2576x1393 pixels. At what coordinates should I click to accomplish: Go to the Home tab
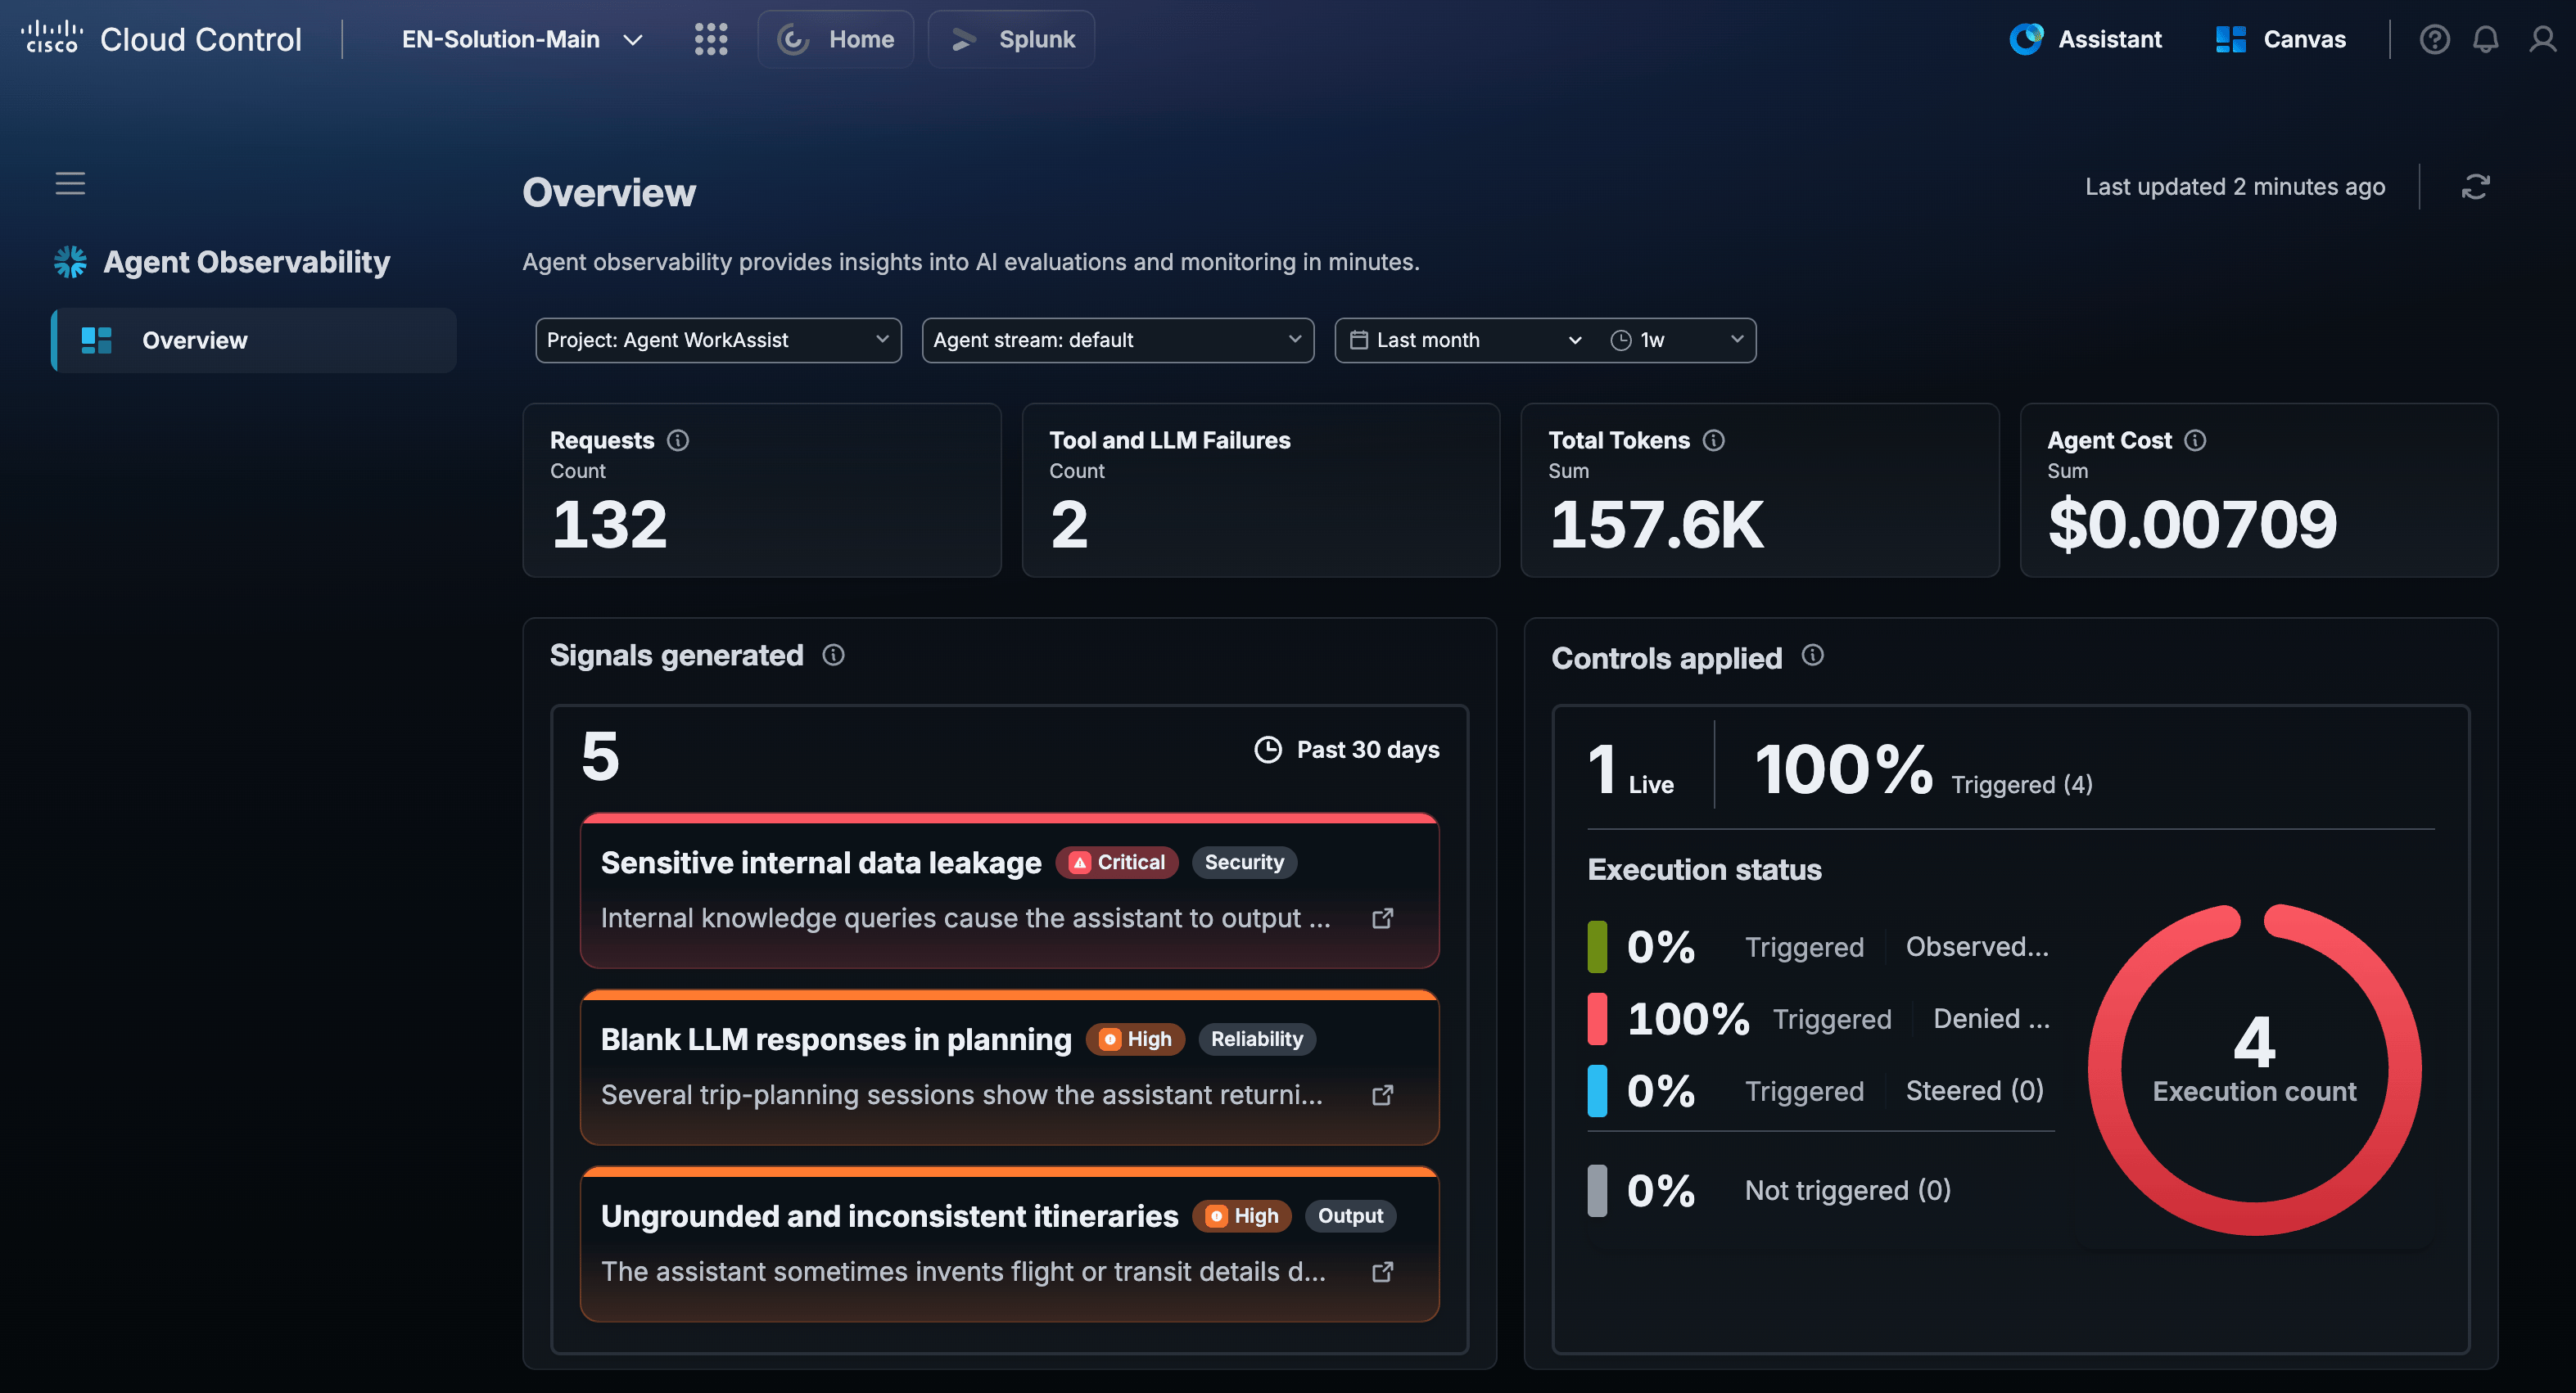[x=836, y=39]
